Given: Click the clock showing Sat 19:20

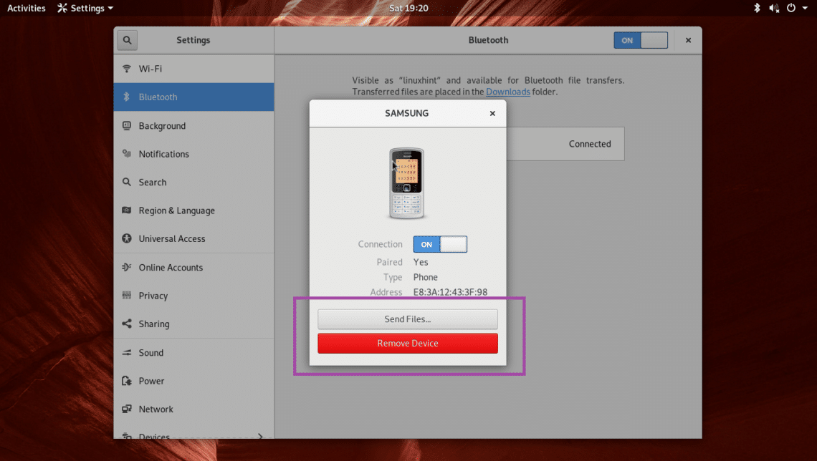Looking at the screenshot, I should pyautogui.click(x=408, y=8).
